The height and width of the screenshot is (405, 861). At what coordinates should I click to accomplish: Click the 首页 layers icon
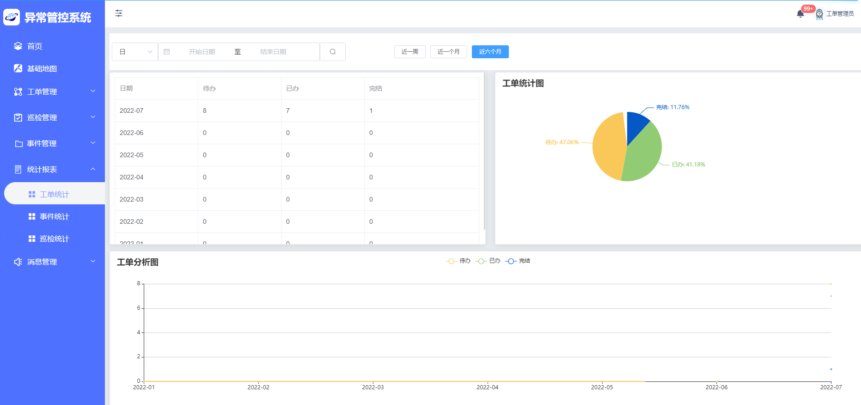[18, 46]
